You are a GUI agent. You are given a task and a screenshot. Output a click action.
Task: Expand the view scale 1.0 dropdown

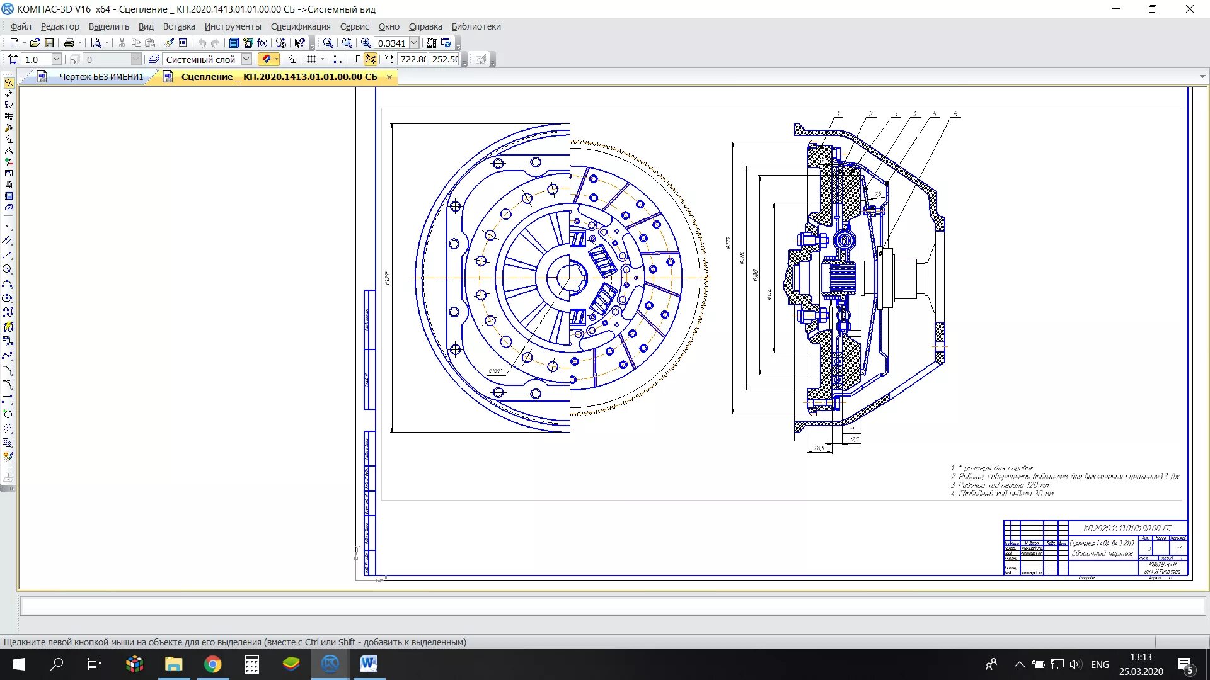[x=56, y=59]
